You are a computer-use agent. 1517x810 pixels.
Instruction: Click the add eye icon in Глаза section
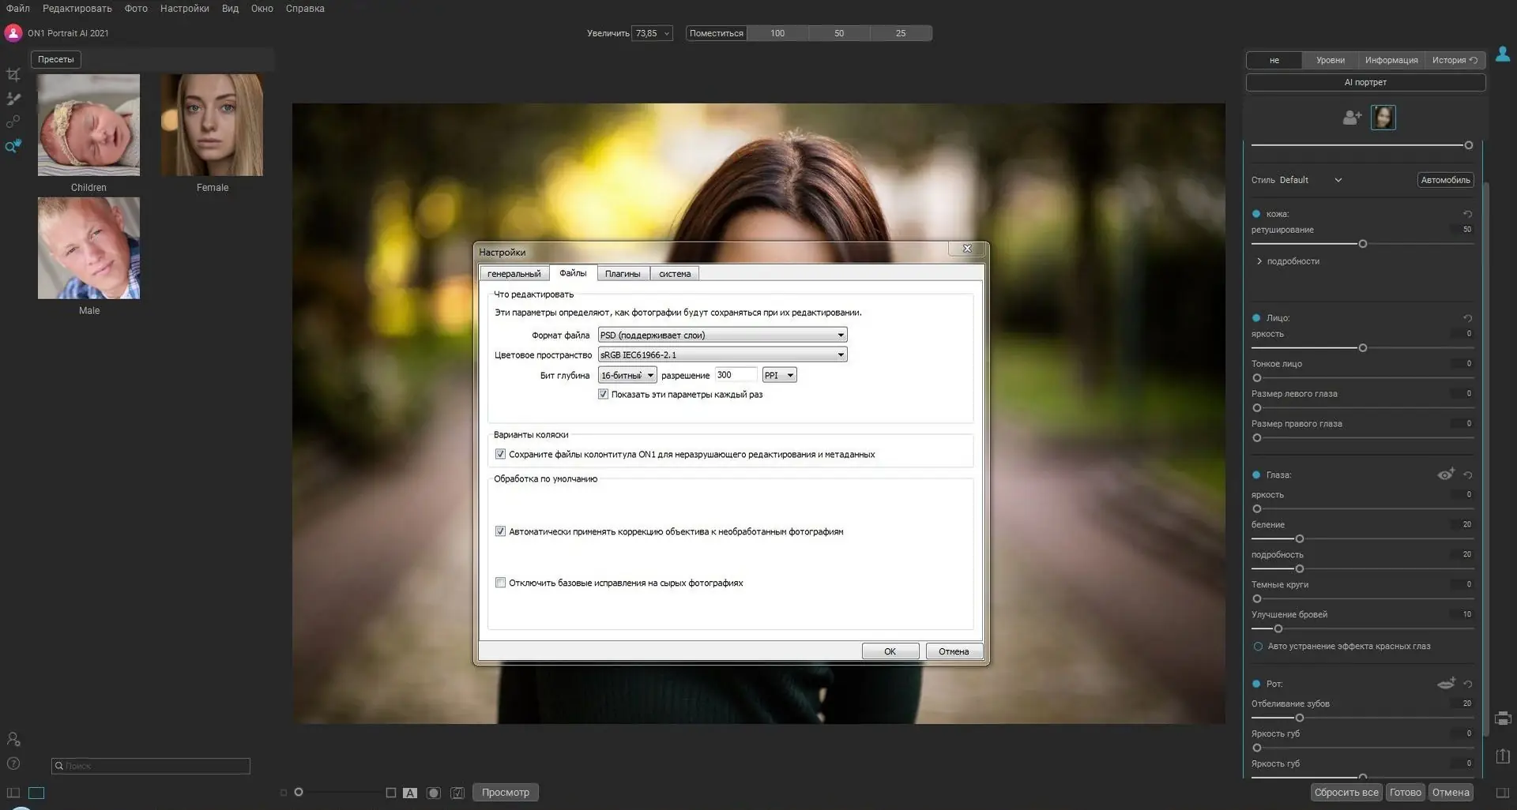pyautogui.click(x=1446, y=474)
